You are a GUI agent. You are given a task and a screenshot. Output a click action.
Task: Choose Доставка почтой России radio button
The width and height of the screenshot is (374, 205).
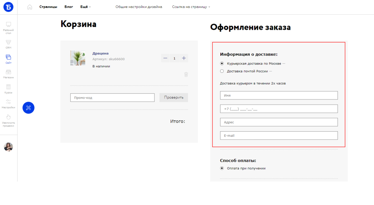[x=222, y=71]
